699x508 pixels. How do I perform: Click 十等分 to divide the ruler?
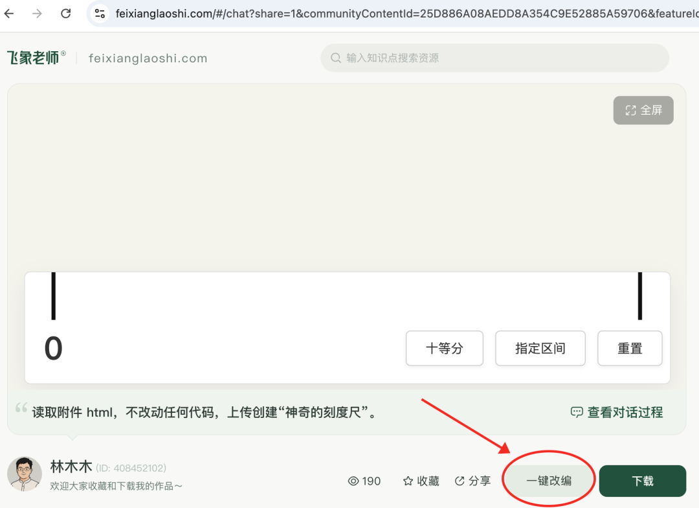pos(444,348)
